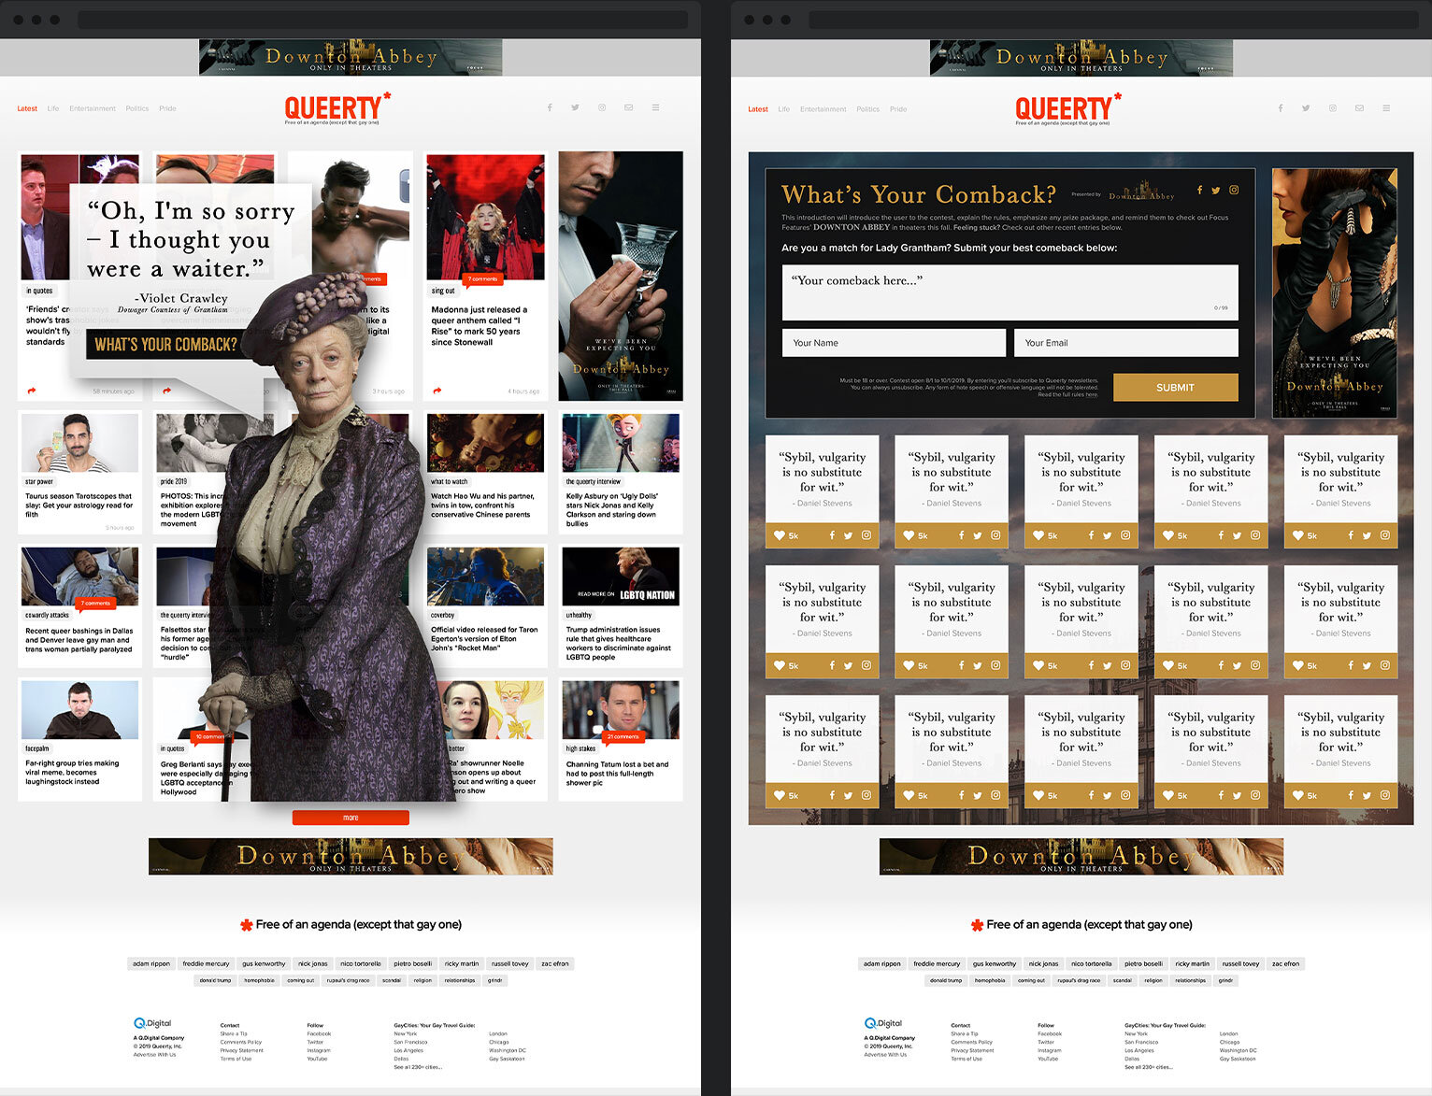Open the hamburger navigation menu

(x=655, y=107)
